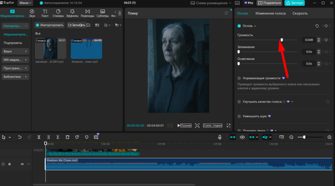Click the Экспорт button

[x=294, y=3]
